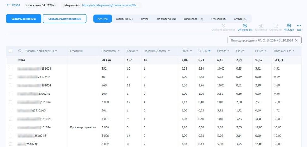The height and width of the screenshot is (147, 307).
Task: Check the row with 3 001 views
Action: pyautogui.click(x=10, y=119)
